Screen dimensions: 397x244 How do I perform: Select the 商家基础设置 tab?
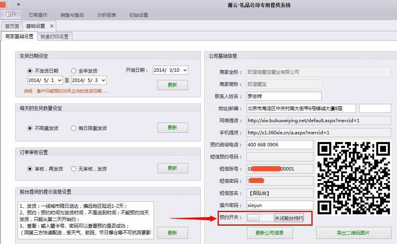click(x=19, y=36)
